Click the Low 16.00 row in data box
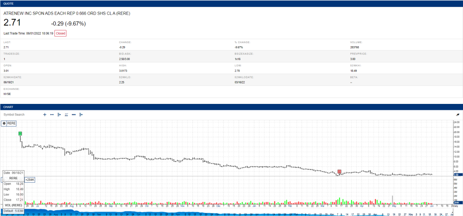463x216 pixels. coord(14,194)
